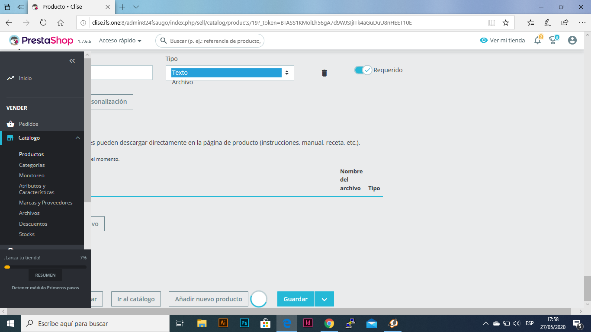Go to the browser home page

pyautogui.click(x=61, y=22)
